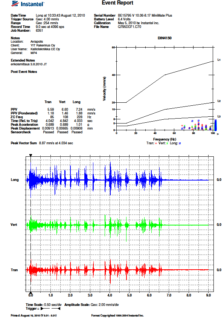Select the Vert channel waveform label
The height and width of the screenshot is (318, 224).
pos(14,225)
